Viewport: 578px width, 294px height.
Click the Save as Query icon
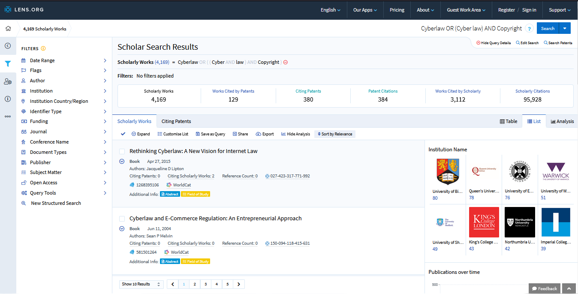click(198, 134)
